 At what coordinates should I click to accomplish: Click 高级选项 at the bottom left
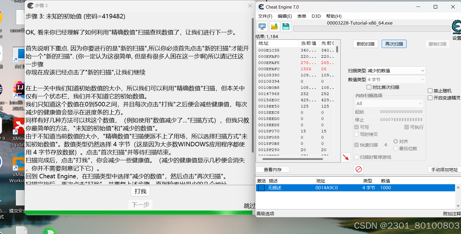(265, 214)
